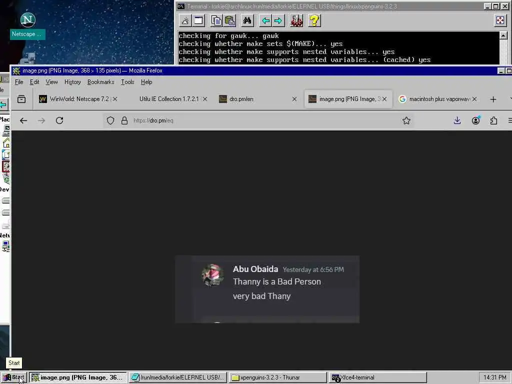Click the yellow question mark help icon in Terminal
Image resolution: width=512 pixels, height=384 pixels.
pyautogui.click(x=314, y=21)
